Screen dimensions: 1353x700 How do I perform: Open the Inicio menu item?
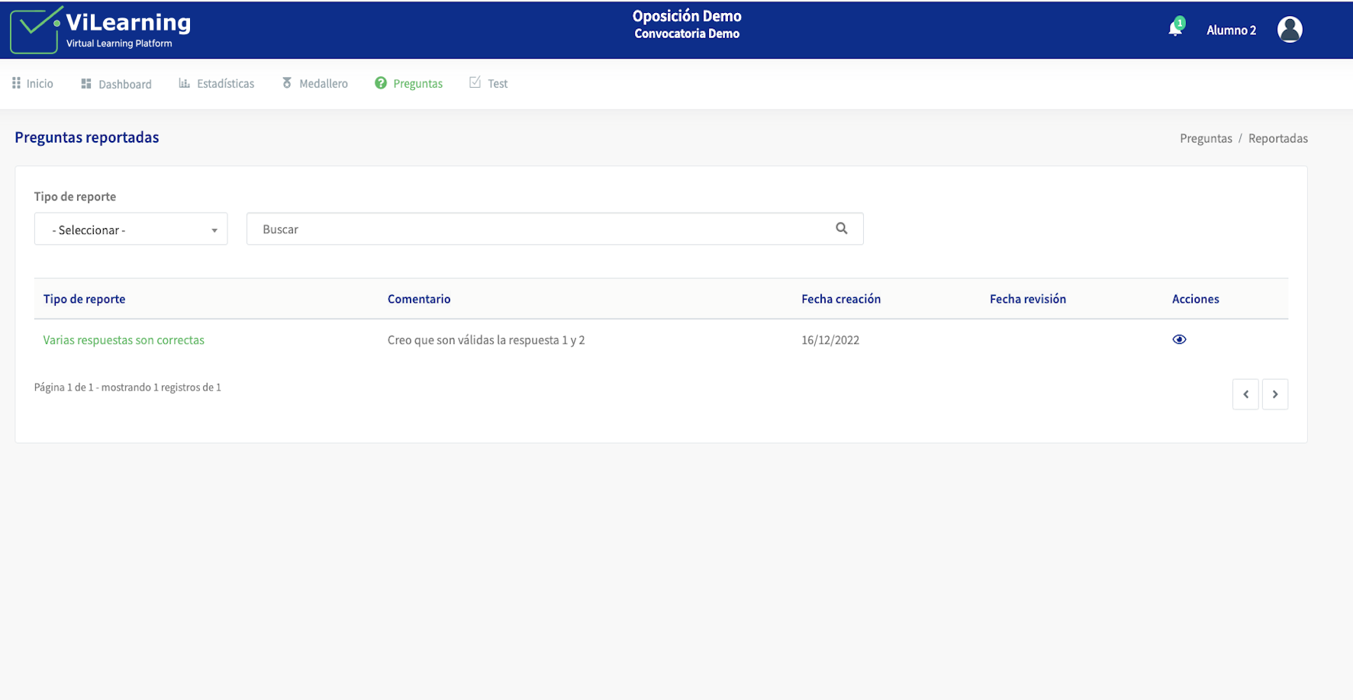tap(33, 83)
